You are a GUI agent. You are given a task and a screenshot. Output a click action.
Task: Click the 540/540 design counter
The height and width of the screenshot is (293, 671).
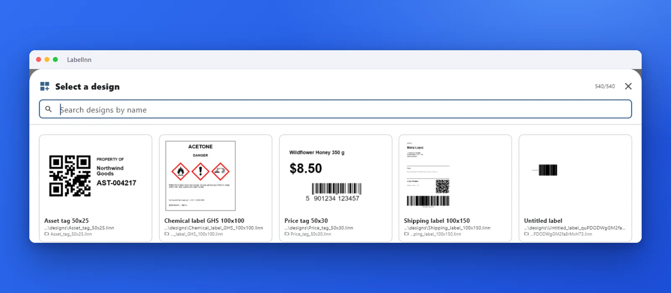tap(605, 86)
